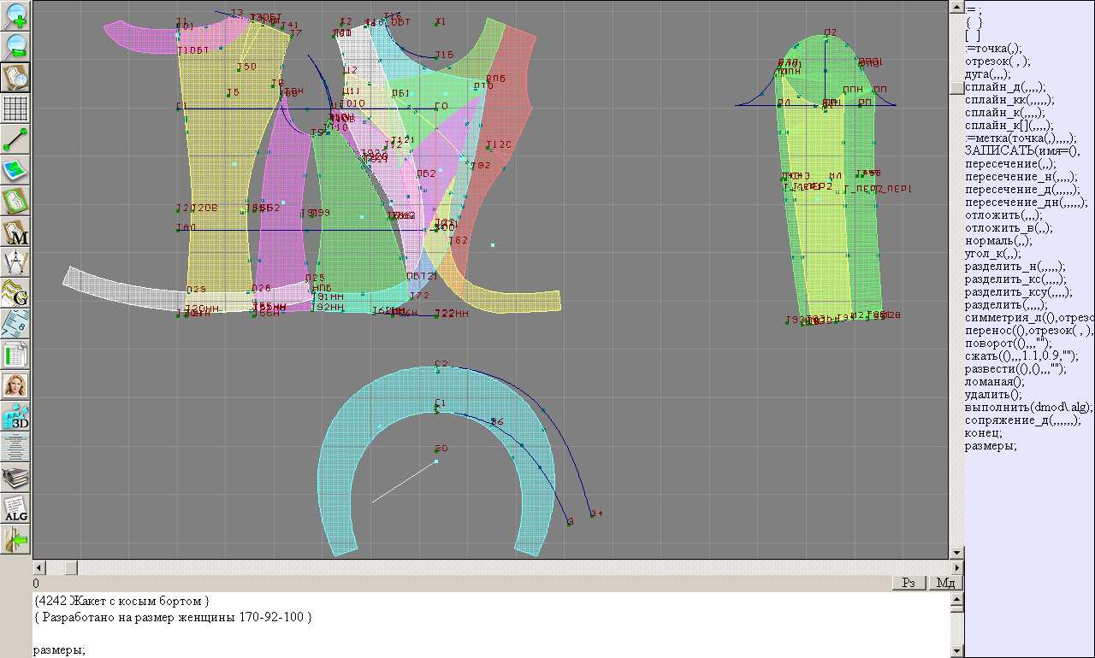Click the zoom out magnifier icon

coord(16,47)
